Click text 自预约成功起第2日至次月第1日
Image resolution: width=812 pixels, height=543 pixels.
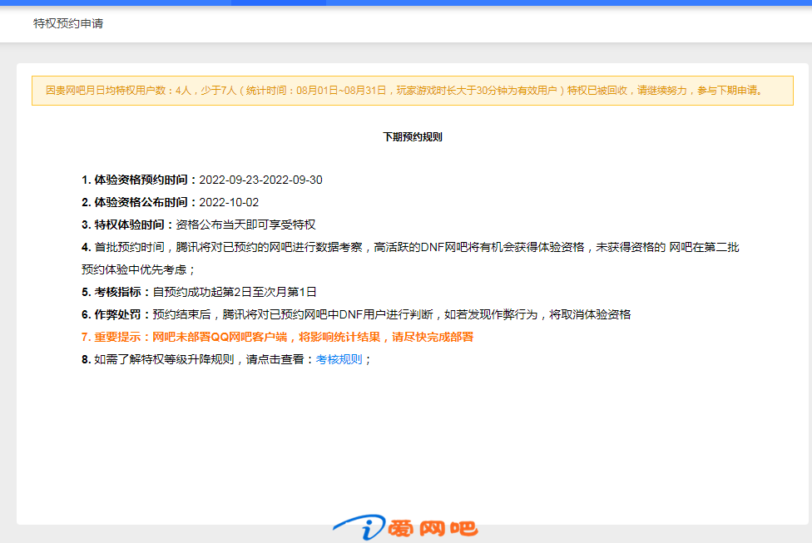click(x=234, y=292)
